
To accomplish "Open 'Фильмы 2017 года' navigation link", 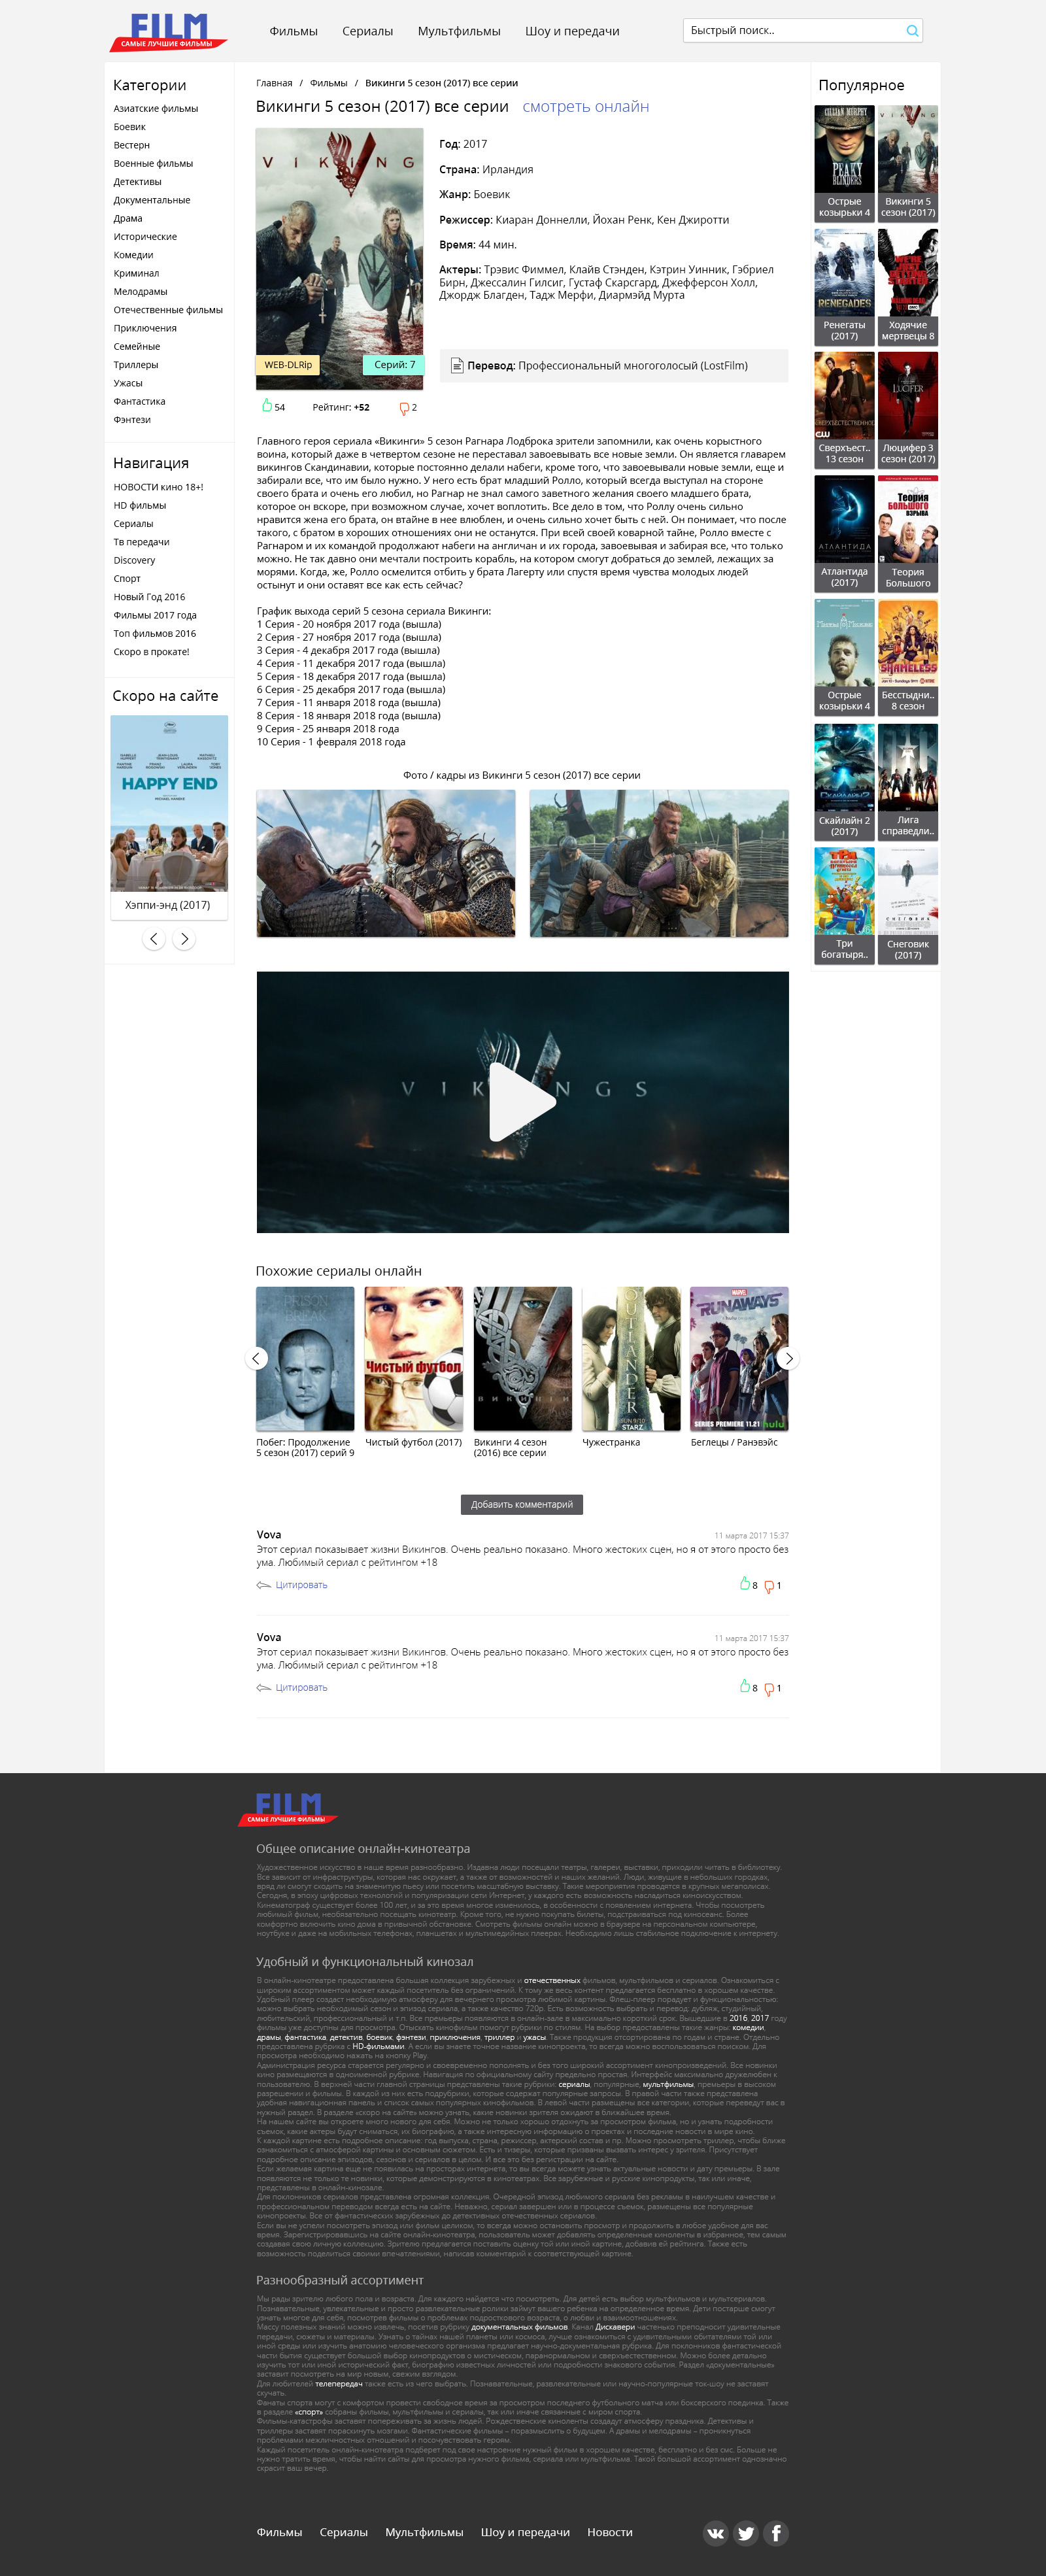I will point(155,615).
